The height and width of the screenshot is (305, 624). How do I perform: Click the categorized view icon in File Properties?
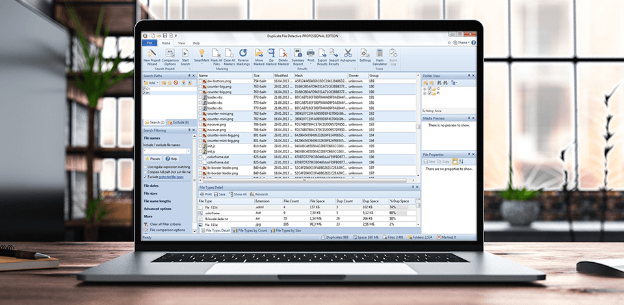pyautogui.click(x=455, y=162)
